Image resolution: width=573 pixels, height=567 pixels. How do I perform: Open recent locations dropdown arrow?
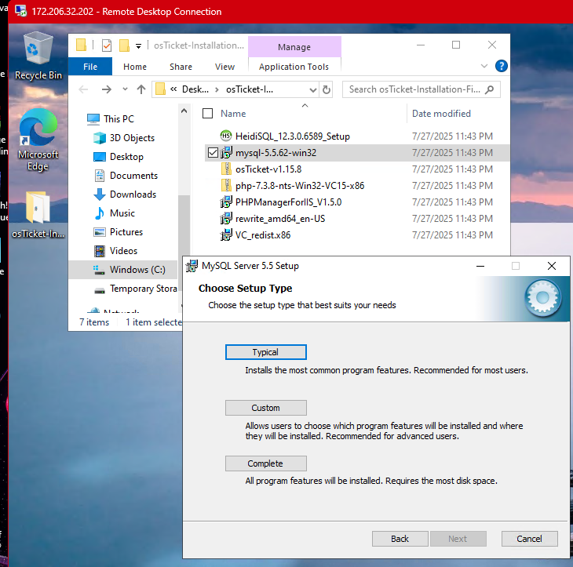point(125,89)
